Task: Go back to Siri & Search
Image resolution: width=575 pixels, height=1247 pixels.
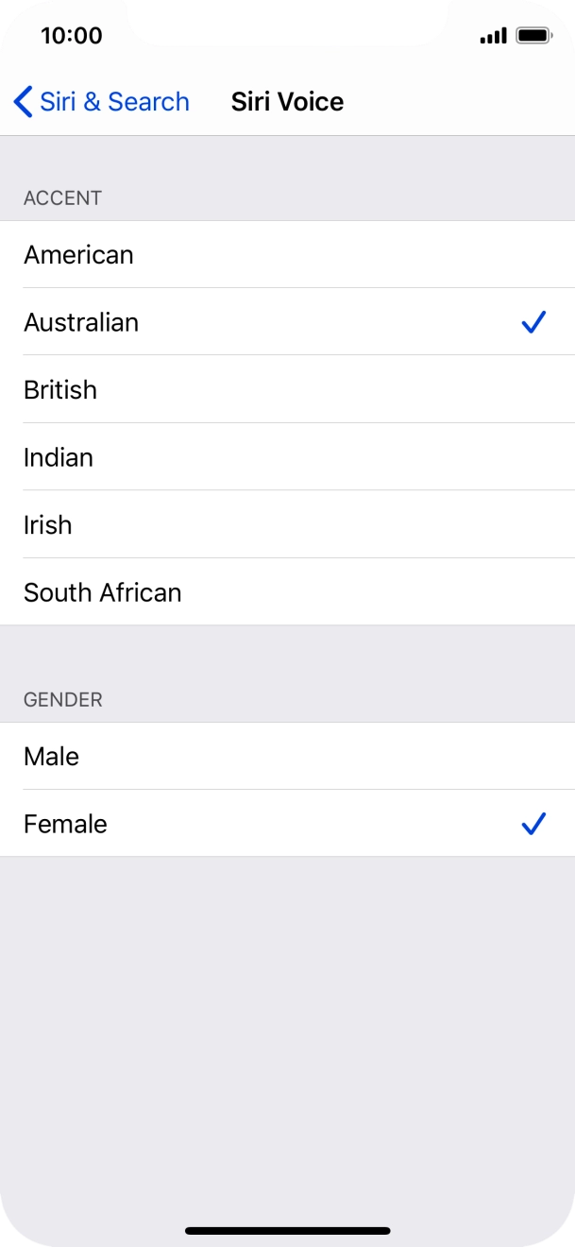Action: 101,102
